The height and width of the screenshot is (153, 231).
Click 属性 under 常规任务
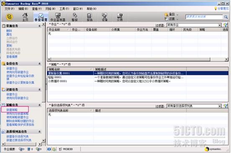coord(9,34)
